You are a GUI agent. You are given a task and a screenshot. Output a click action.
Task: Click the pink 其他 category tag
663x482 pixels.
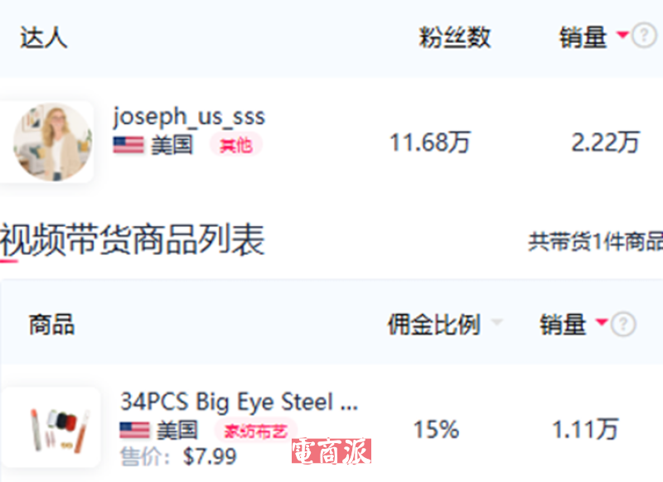pos(235,146)
